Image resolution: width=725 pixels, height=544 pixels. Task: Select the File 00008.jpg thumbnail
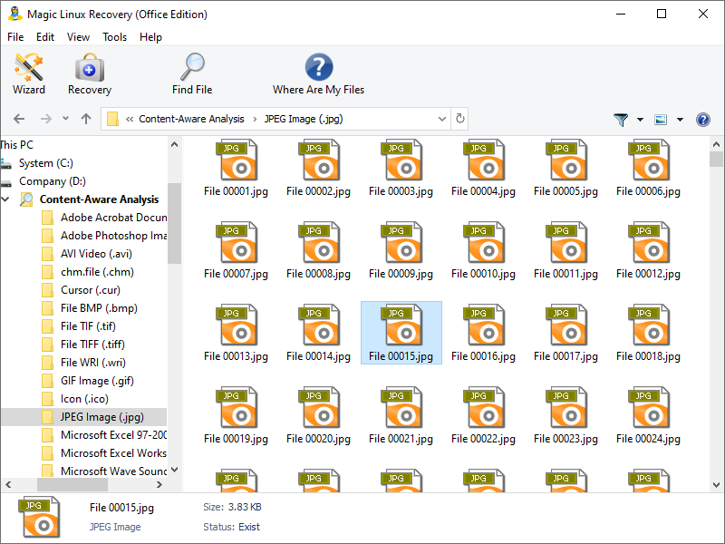318,251
